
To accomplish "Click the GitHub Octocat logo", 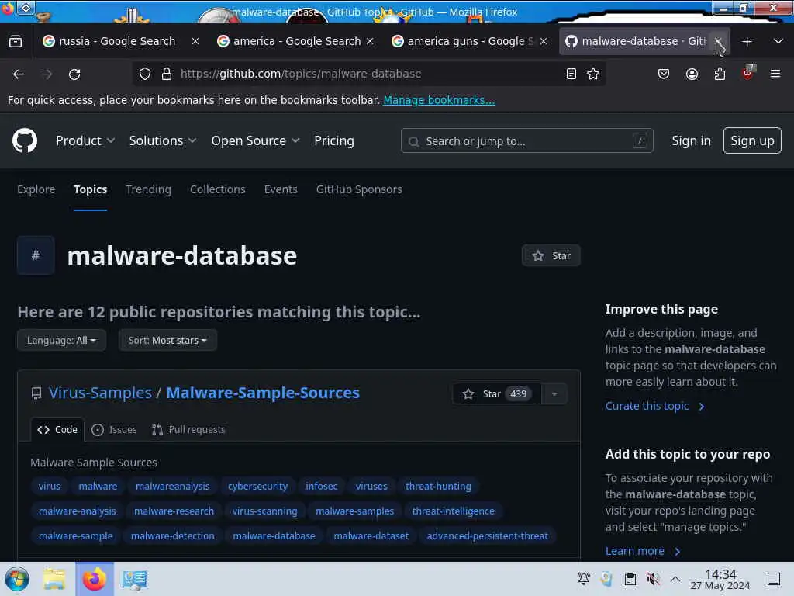I will click(x=25, y=140).
